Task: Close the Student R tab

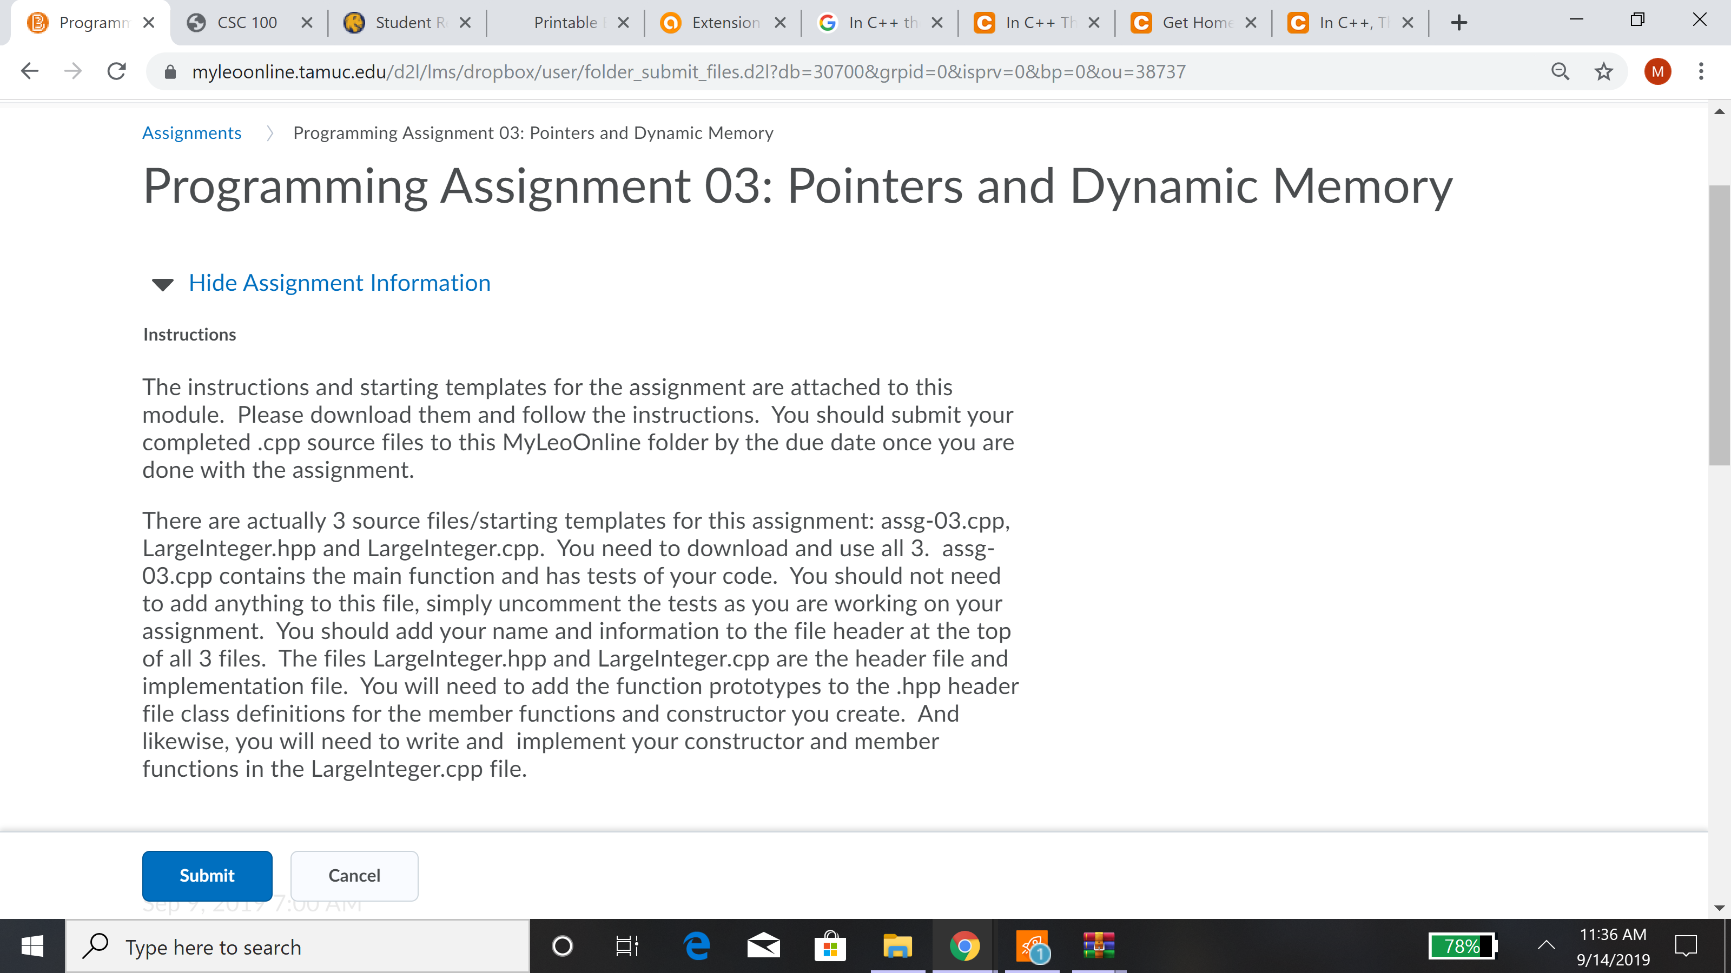Action: coord(464,23)
